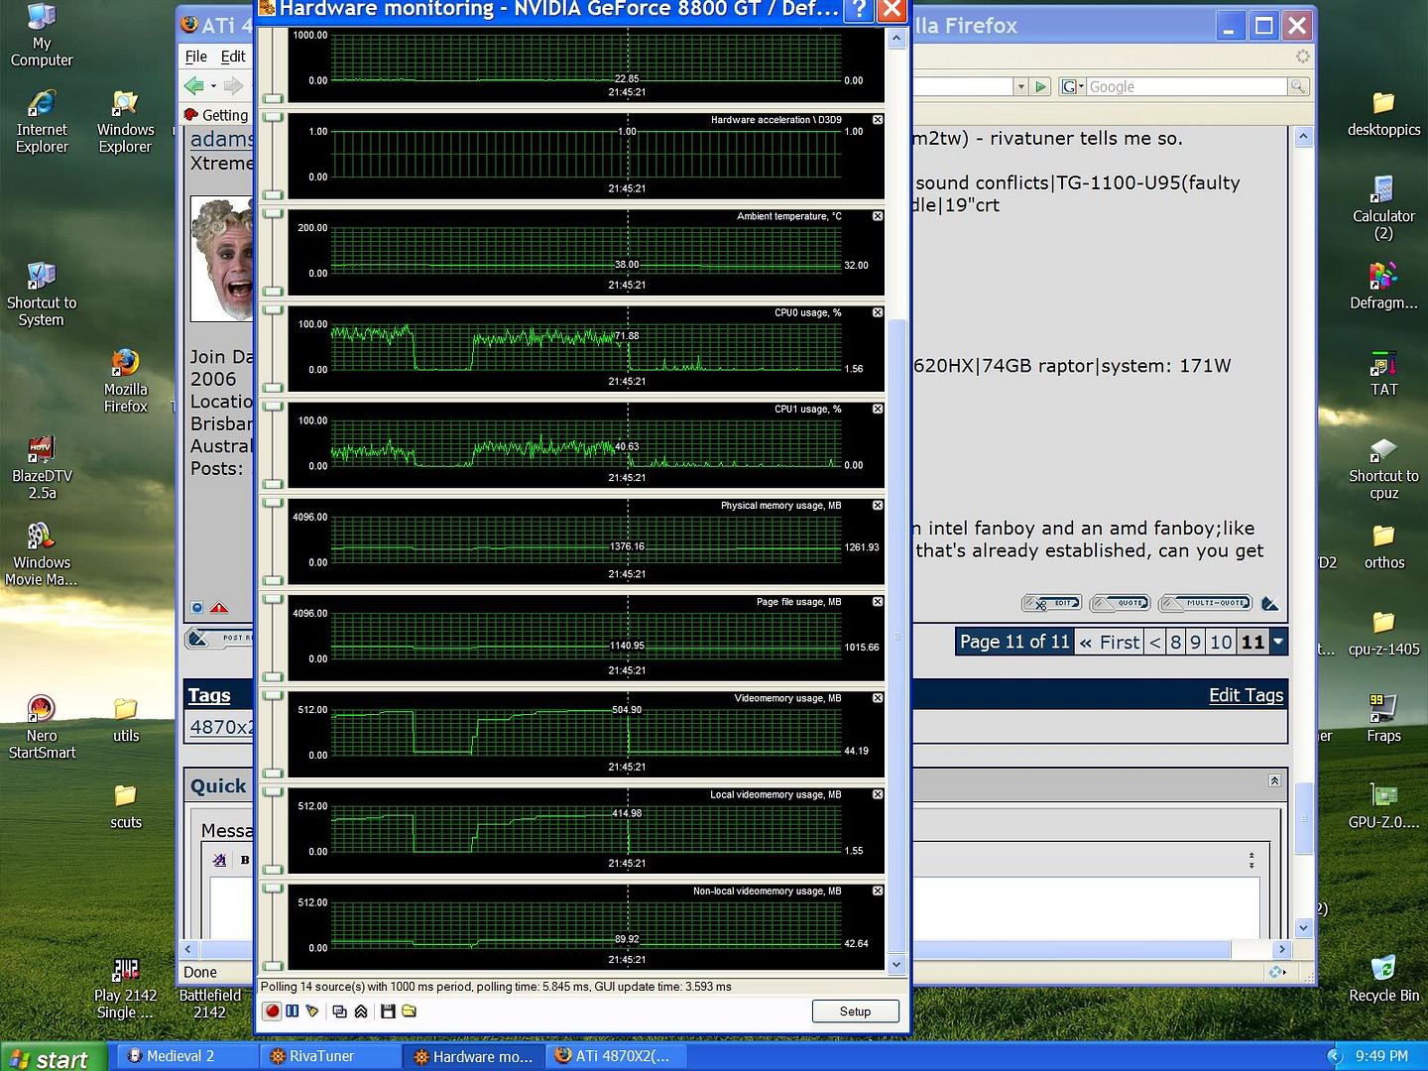Go to page 10 of the thread
The image size is (1428, 1071).
pyautogui.click(x=1221, y=642)
